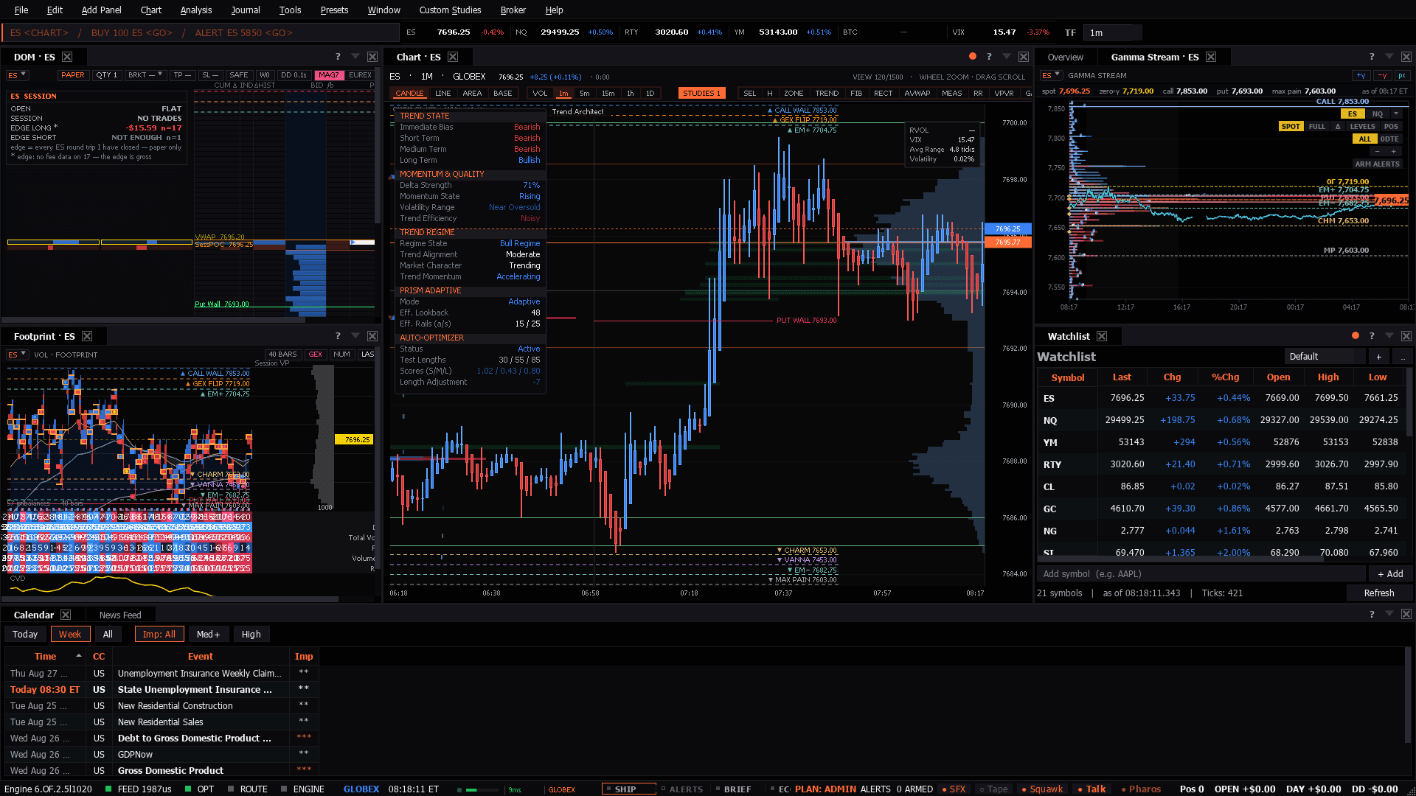
Task: Click the SHIP button in status bar
Action: 628,789
